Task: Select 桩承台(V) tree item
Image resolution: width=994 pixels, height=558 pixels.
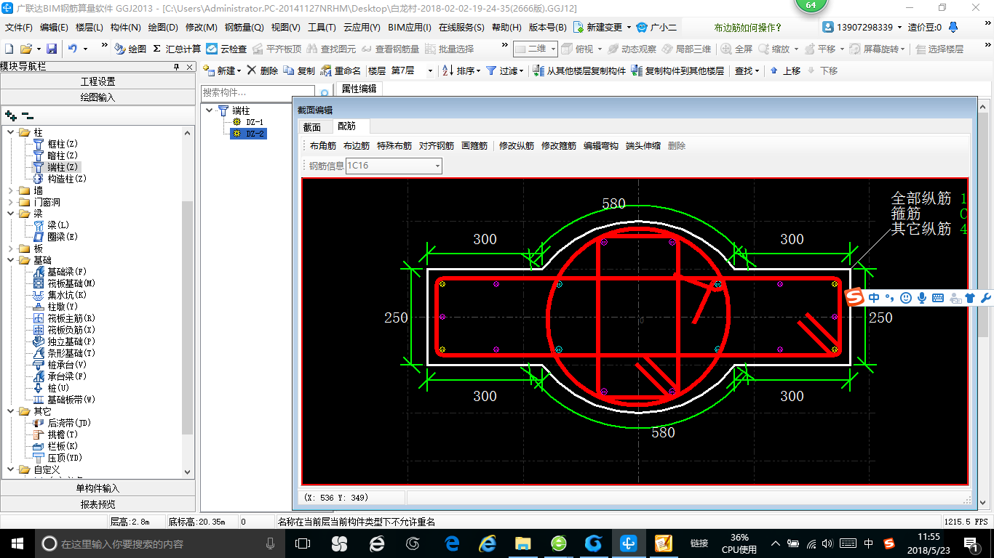Action: pos(60,365)
